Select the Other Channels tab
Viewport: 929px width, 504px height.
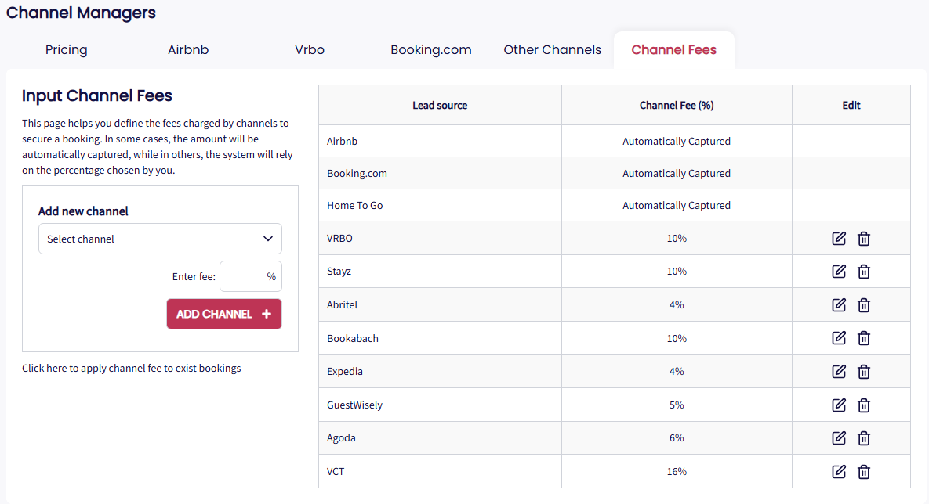553,50
